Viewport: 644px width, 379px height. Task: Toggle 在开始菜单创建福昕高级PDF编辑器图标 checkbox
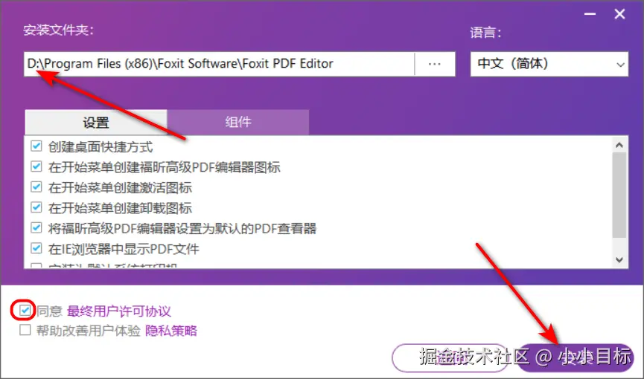[x=36, y=166]
